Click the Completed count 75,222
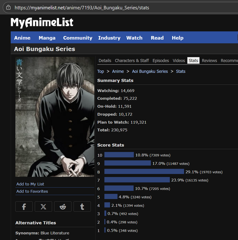Viewport: 238px width, 240px height. coord(130,98)
